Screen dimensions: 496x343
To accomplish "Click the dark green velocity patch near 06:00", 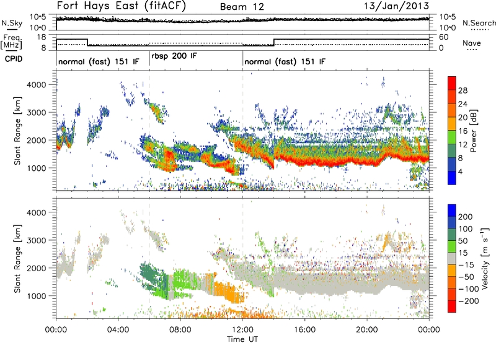I will point(150,276).
